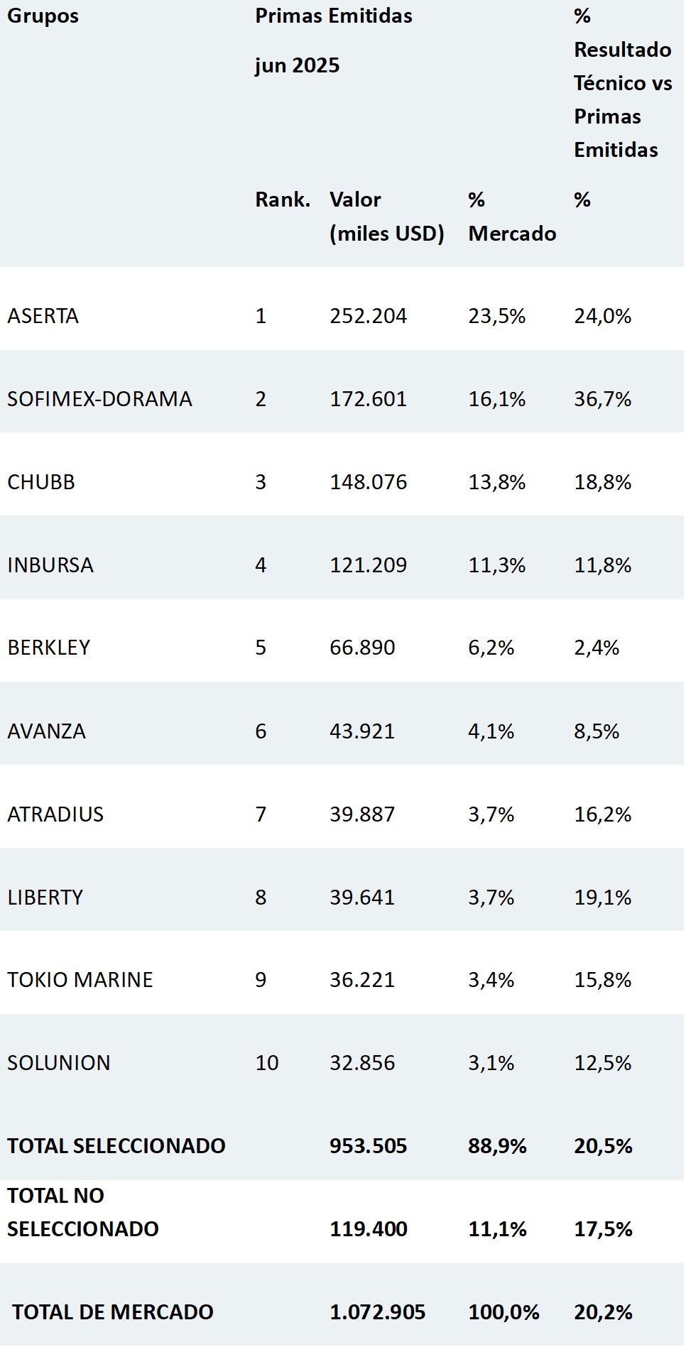This screenshot has height=1347, width=686.
Task: Click the ASERTA group name cell
Action: [x=43, y=316]
